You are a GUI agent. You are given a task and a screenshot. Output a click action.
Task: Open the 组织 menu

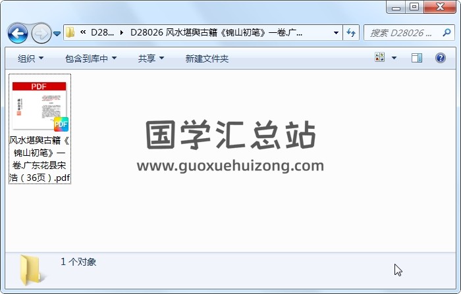(x=30, y=59)
